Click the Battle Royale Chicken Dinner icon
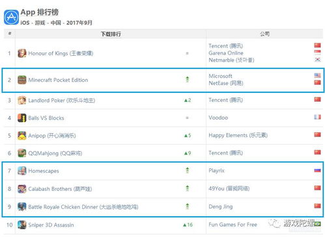Viewport: 325px width, 237px height. click(x=22, y=206)
